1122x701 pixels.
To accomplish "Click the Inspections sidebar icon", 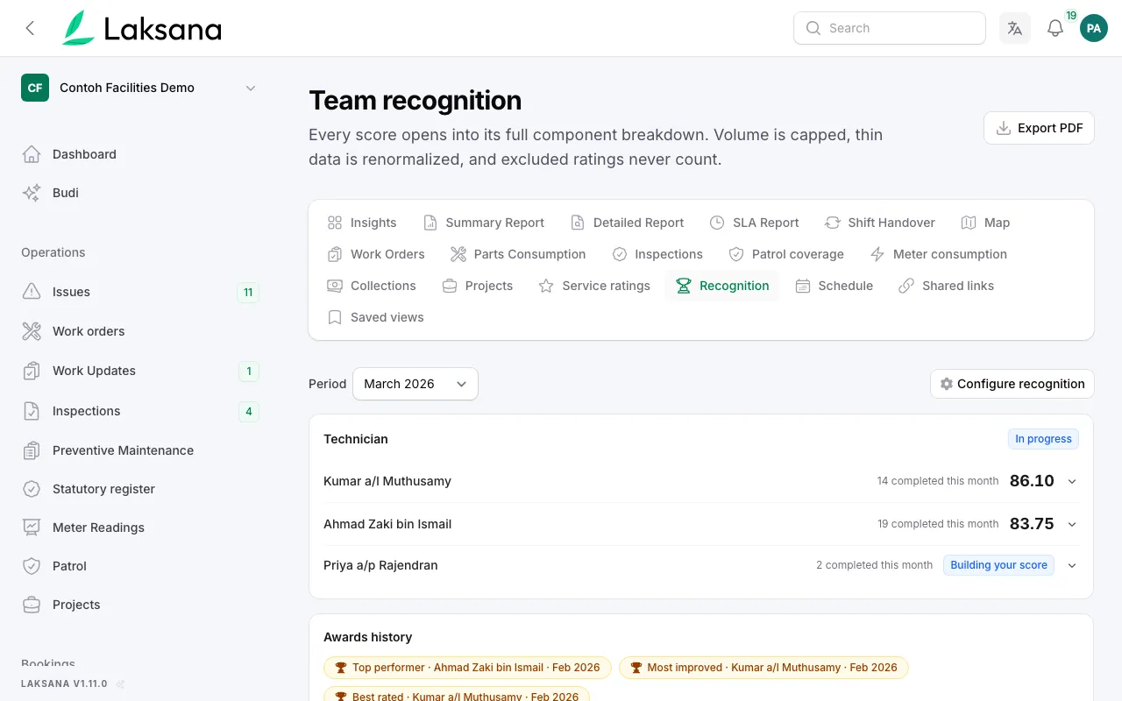I will [32, 411].
